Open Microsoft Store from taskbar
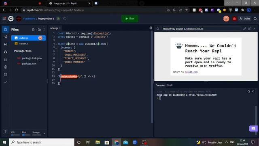The image size is (259, 146). click(x=107, y=142)
